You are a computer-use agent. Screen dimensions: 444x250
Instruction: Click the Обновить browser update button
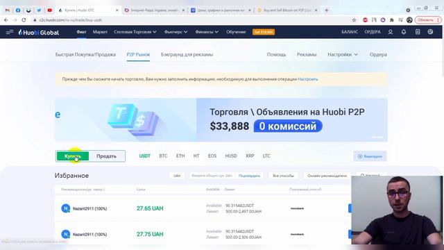[x=428, y=20]
